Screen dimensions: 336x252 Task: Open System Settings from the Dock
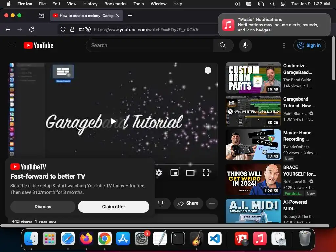point(141,239)
